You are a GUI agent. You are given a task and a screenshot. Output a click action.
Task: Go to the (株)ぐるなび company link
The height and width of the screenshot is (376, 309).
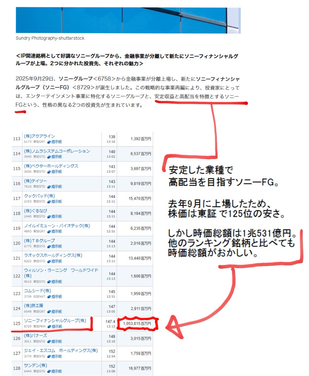pyautogui.click(x=36, y=211)
